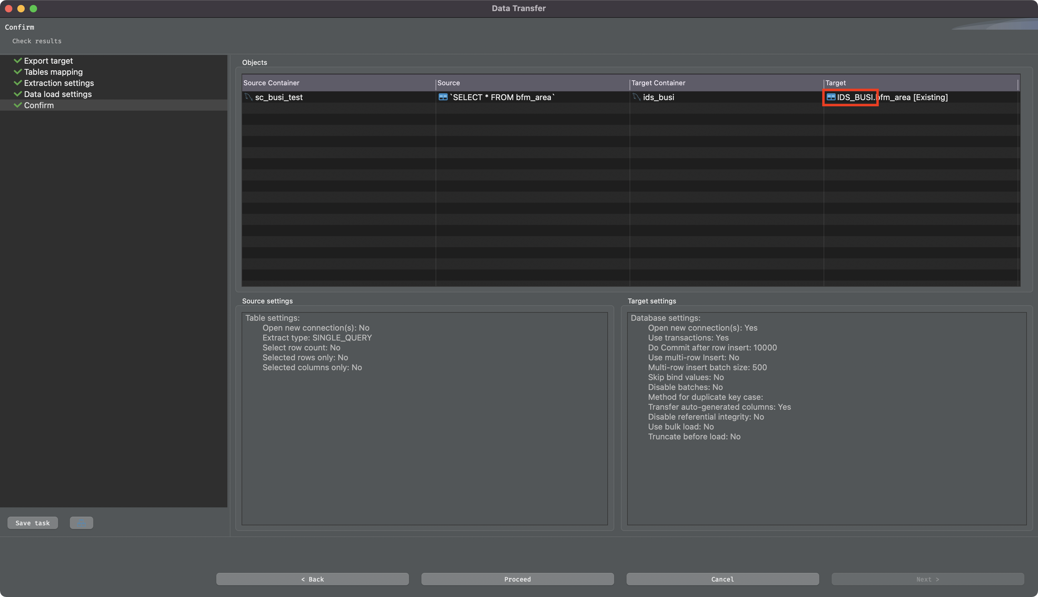The height and width of the screenshot is (597, 1038).
Task: Expand the Target column header
Action: [836, 83]
